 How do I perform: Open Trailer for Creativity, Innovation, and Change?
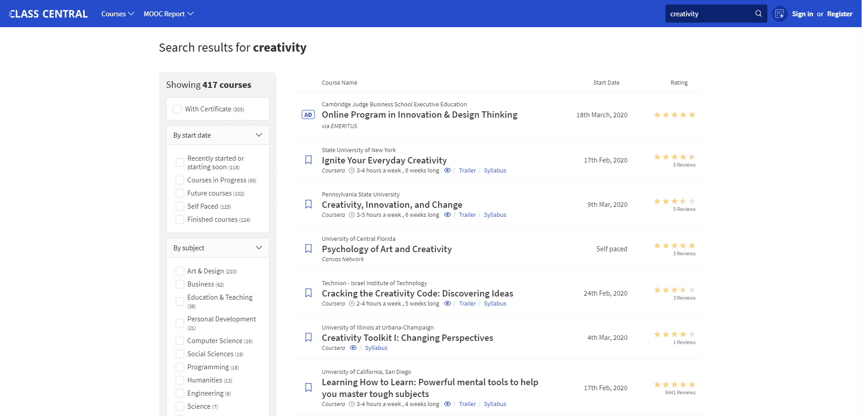click(x=467, y=215)
